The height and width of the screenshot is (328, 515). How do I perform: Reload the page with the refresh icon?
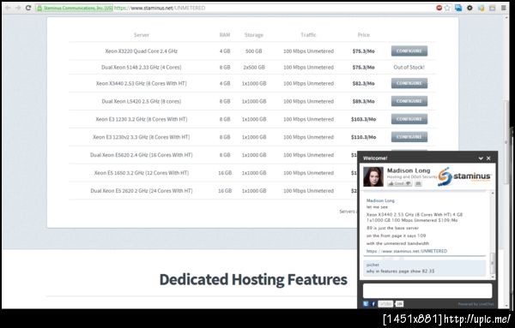[28, 8]
